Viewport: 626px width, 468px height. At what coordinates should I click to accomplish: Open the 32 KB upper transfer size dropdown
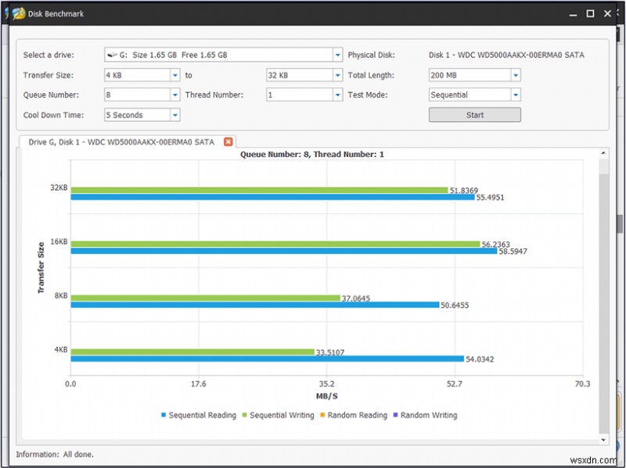click(x=337, y=75)
